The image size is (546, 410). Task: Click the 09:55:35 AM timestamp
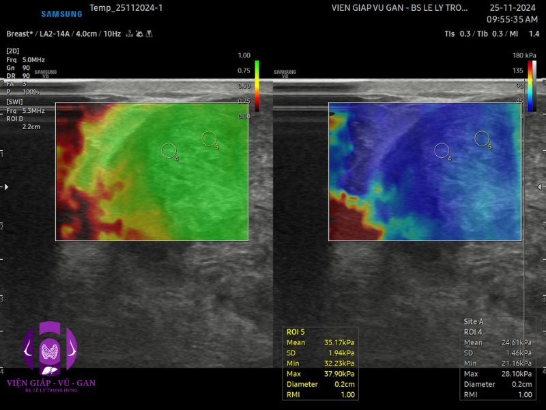click(513, 20)
